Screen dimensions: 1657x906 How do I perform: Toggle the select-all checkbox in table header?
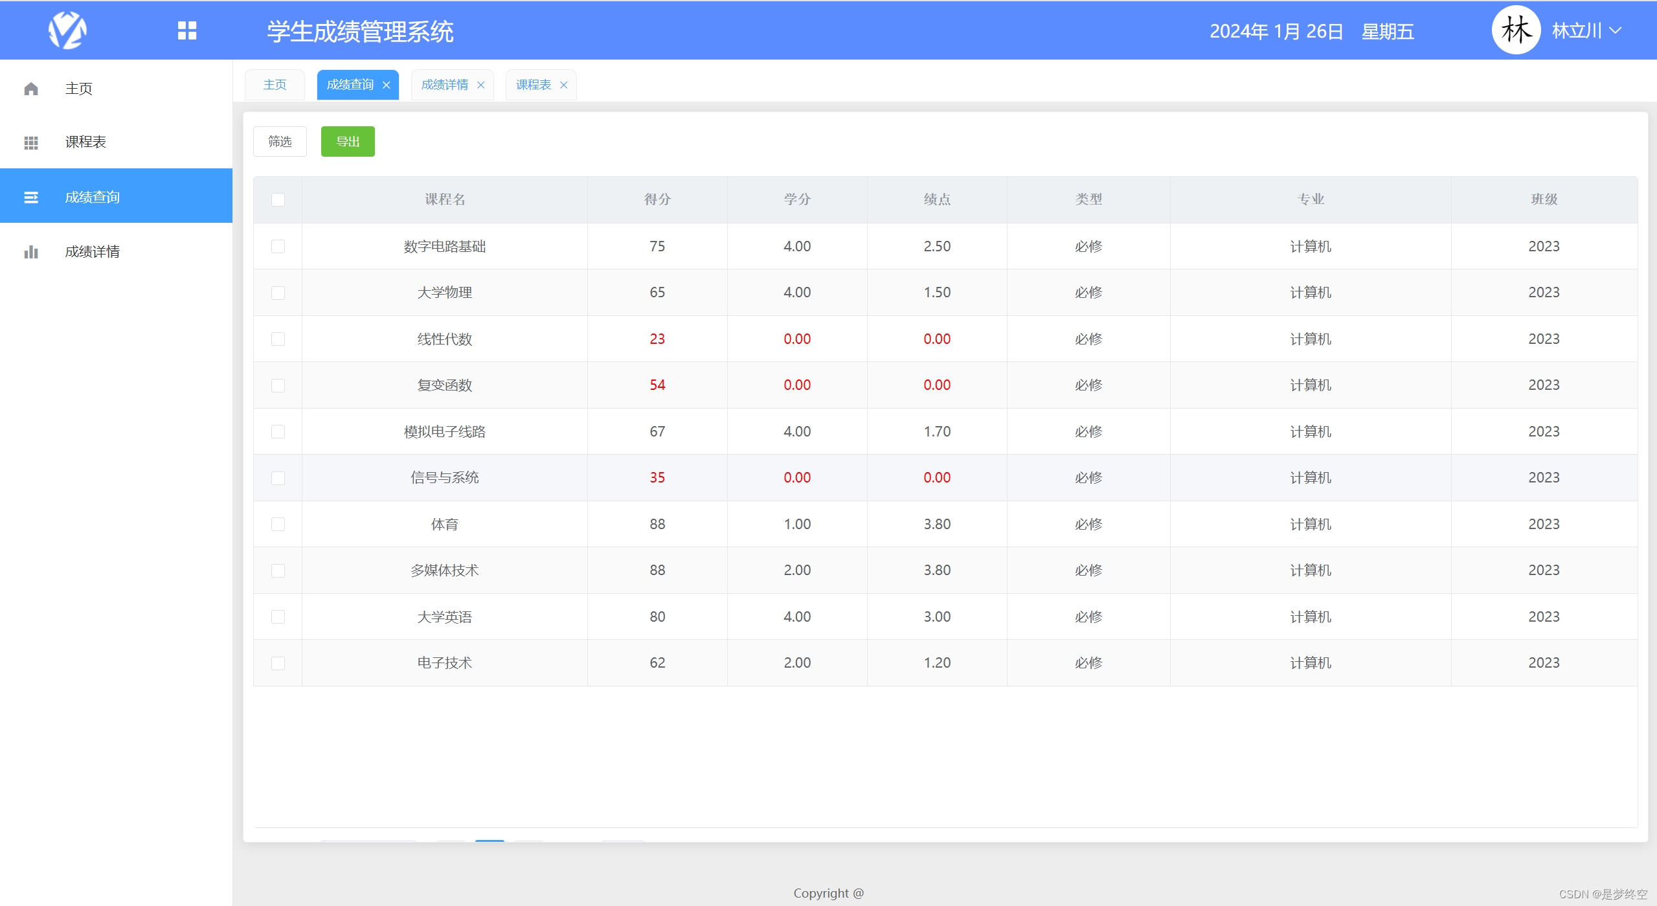278,200
